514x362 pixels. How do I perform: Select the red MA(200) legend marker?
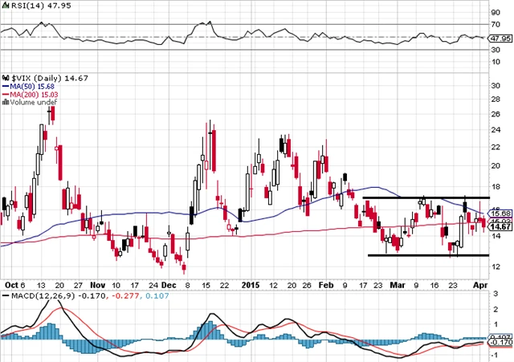[4, 94]
